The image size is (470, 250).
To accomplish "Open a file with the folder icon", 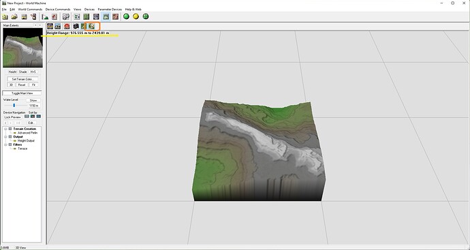I will (14, 17).
